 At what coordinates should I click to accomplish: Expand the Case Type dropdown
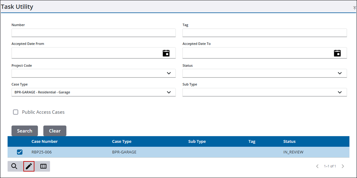click(x=169, y=92)
